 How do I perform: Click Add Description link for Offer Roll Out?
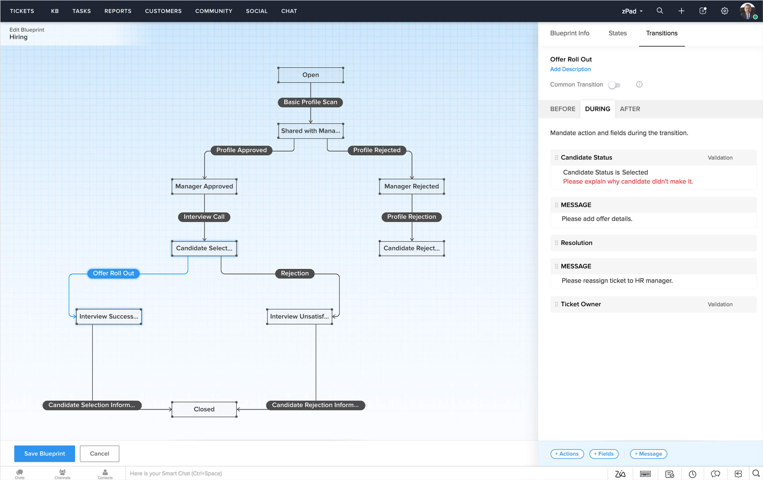pyautogui.click(x=570, y=69)
